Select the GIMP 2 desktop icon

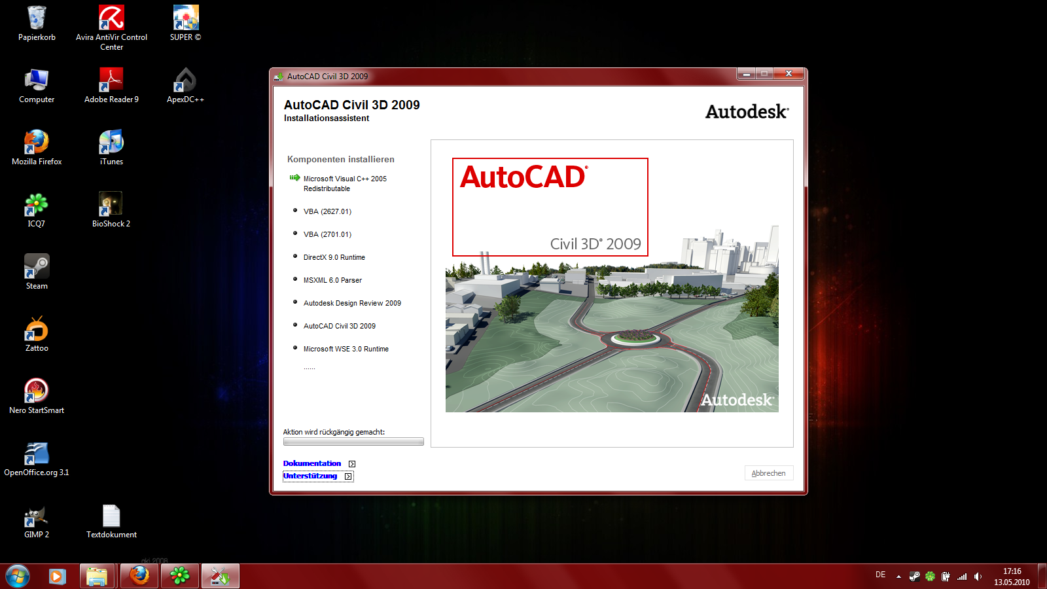(37, 521)
